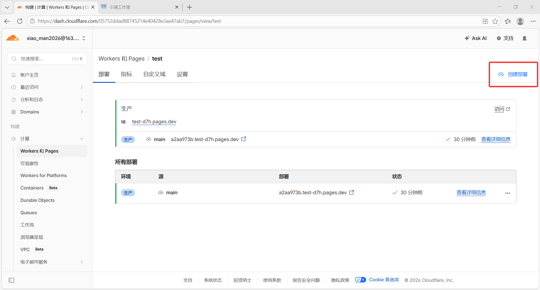Open 可观察性 in the sidebar
The height and width of the screenshot is (290, 540).
pos(29,164)
